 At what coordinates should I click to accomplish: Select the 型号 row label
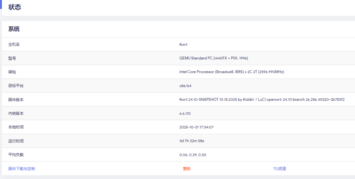12,58
